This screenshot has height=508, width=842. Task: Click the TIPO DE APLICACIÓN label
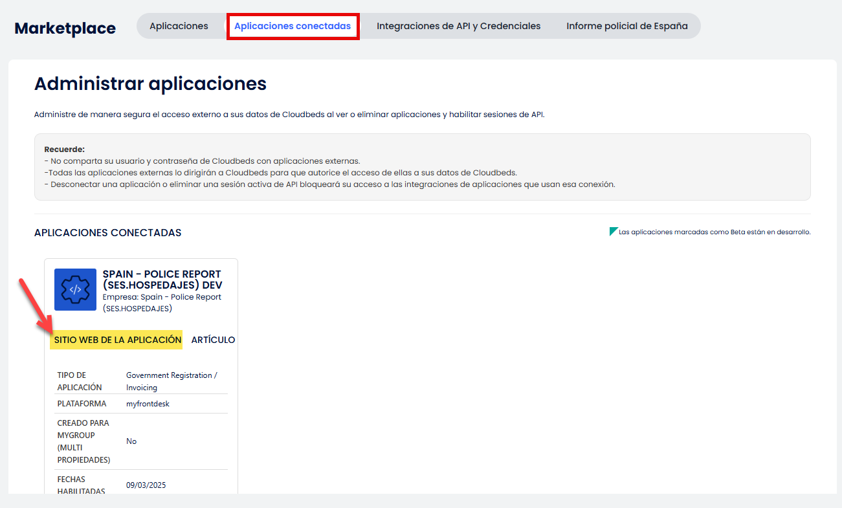coord(80,381)
